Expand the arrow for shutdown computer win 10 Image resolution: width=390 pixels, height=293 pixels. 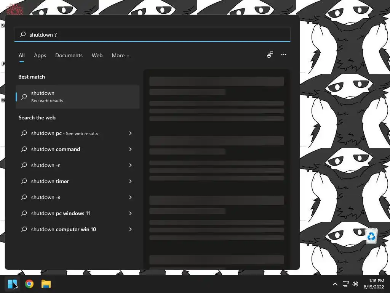click(x=130, y=229)
